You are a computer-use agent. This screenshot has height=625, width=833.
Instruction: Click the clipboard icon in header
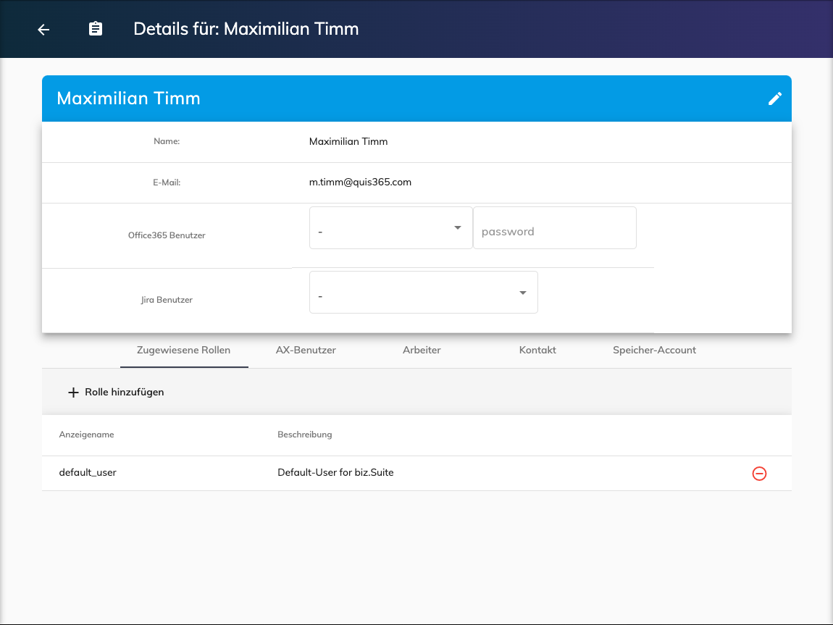pos(96,29)
